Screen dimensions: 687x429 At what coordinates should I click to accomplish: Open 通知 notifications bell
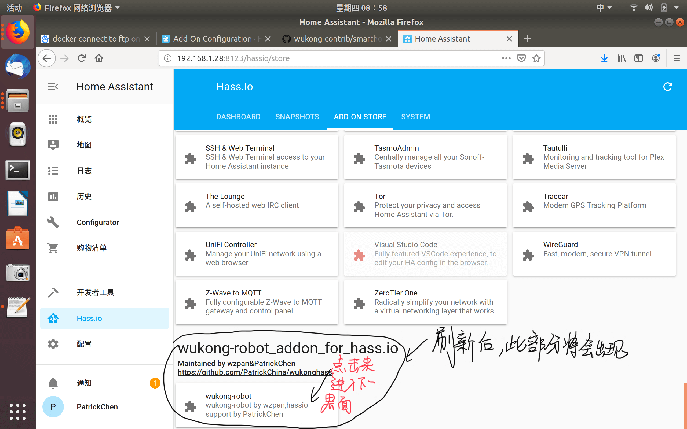[x=53, y=383]
